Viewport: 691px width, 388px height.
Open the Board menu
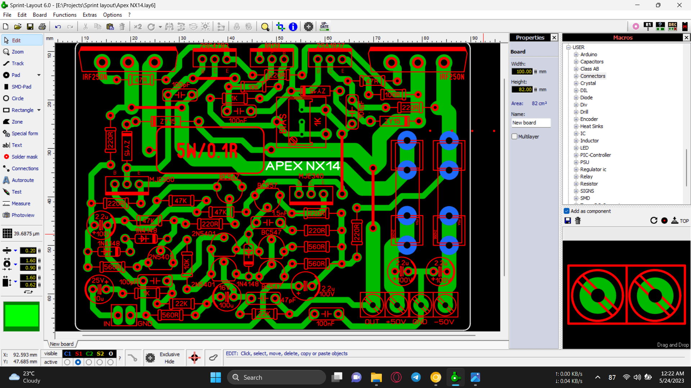[40, 15]
